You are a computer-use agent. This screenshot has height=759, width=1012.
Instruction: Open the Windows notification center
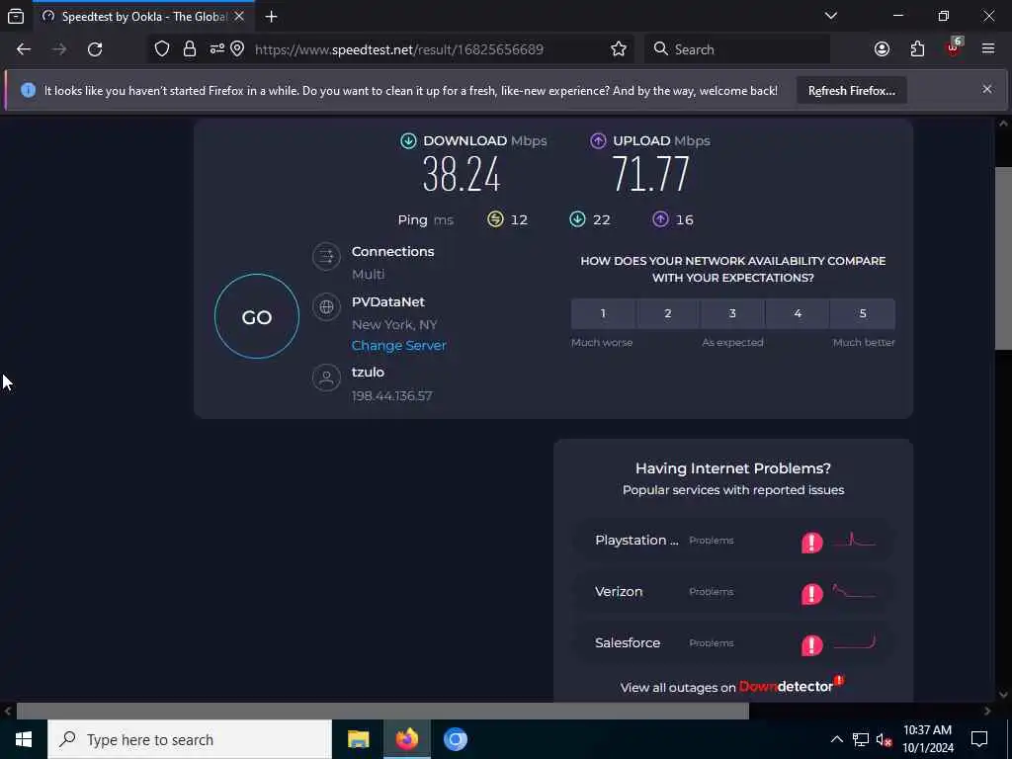coord(979,739)
